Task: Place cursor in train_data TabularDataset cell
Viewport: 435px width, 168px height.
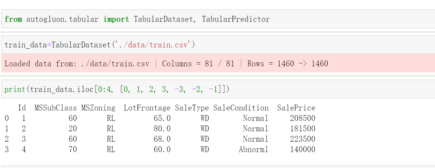Action: [x=292, y=45]
